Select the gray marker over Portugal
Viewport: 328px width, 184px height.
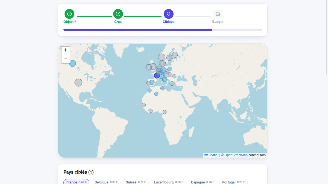(x=149, y=83)
